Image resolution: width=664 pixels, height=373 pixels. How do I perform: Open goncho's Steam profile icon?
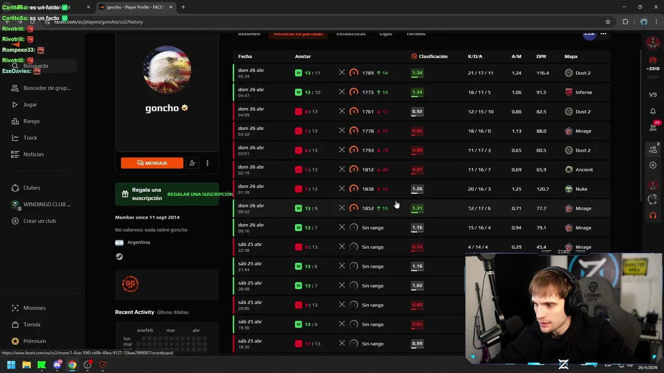pyautogui.click(x=119, y=256)
